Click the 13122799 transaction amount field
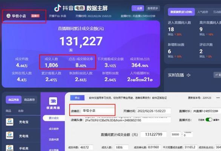Viewport: 221px width, 151px height. [x=153, y=134]
